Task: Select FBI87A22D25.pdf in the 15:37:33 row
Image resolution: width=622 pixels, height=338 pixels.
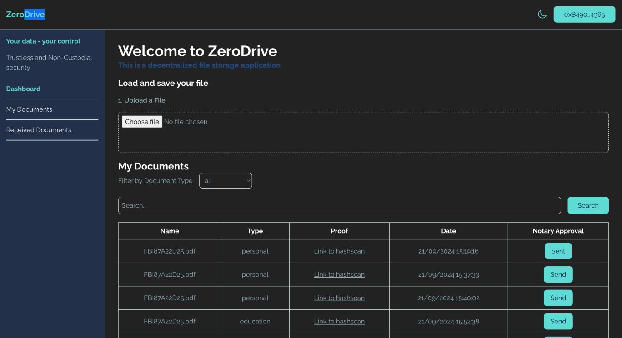Action: [x=170, y=274]
